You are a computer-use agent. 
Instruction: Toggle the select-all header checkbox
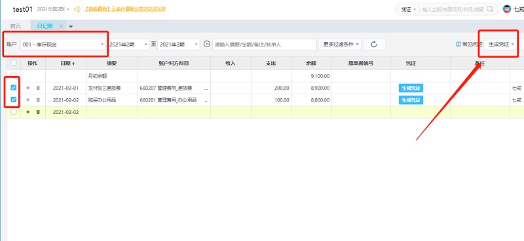point(13,62)
